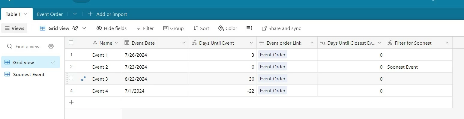Screen dimensions: 464x119
Task: Select the Event 4 name cell
Action: (x=100, y=91)
